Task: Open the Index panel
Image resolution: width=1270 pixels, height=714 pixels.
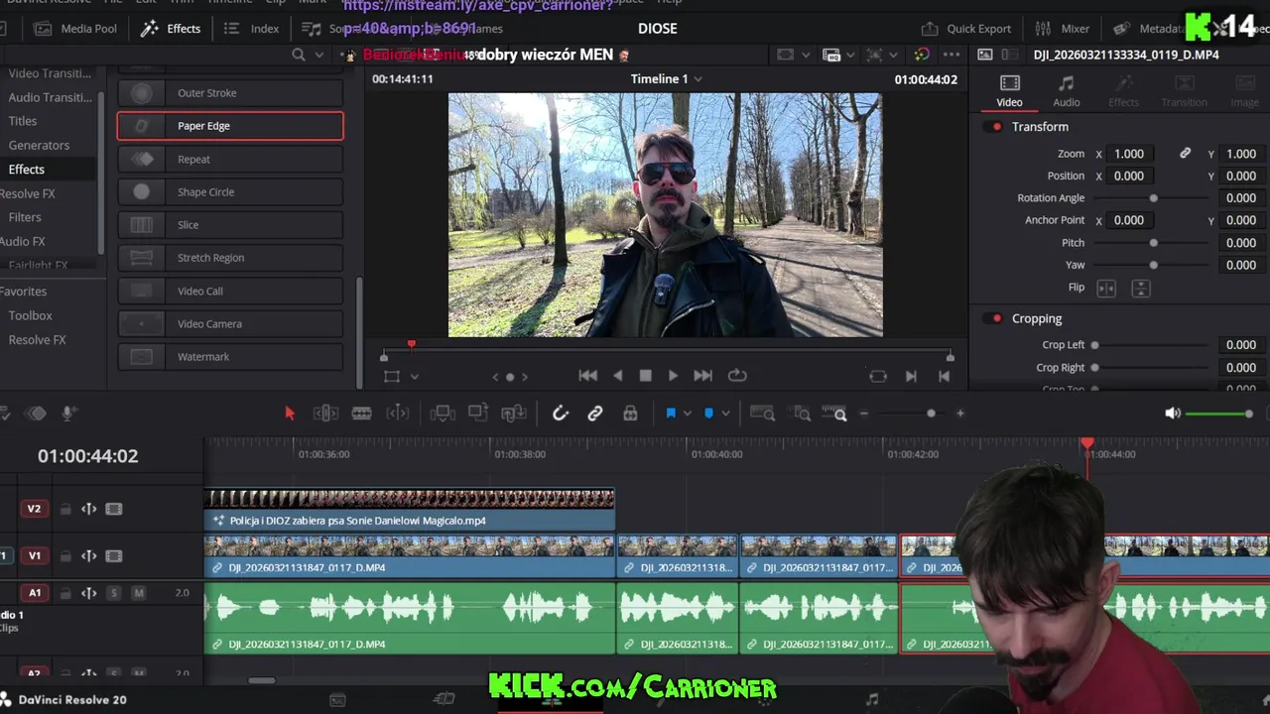Action: 252,29
